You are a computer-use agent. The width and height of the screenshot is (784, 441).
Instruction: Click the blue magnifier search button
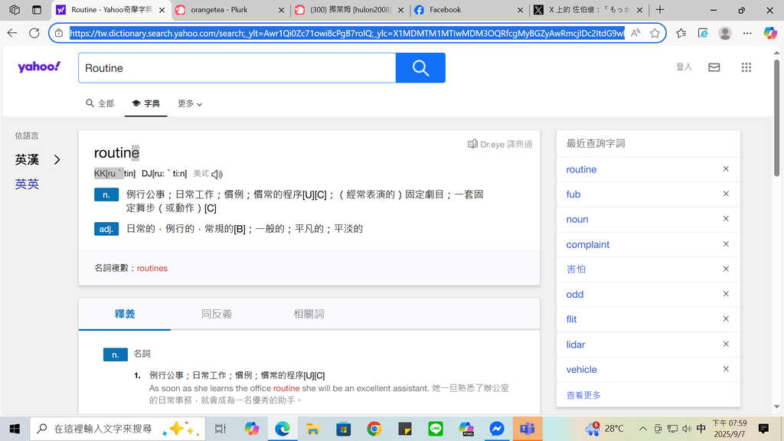coord(420,68)
